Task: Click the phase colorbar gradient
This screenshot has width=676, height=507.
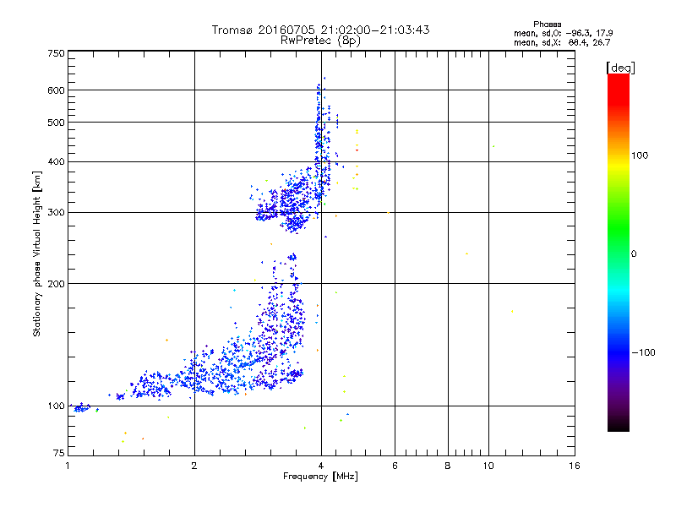Action: tap(619, 253)
